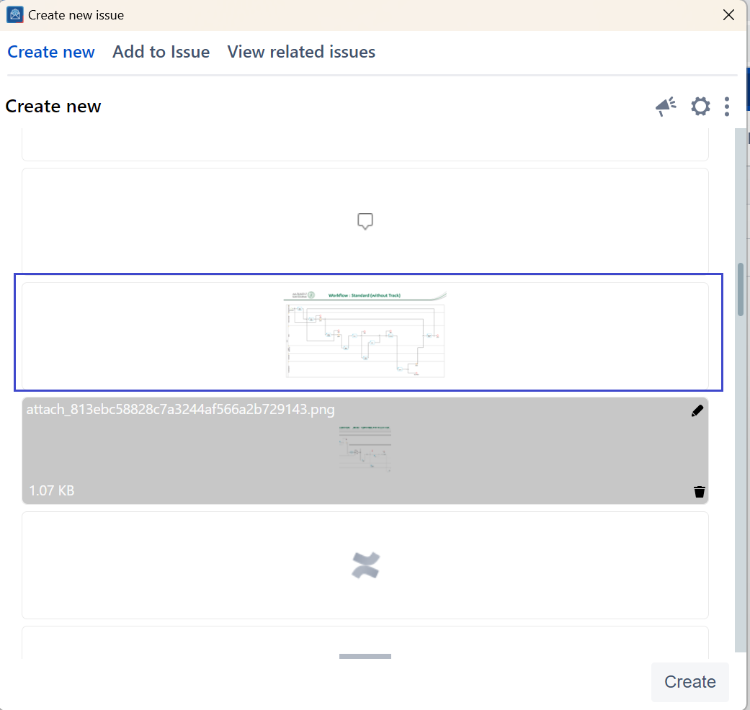Screen dimensions: 750x710
Task: Select the Workflow Standard diagram thumbnail
Action: (365, 334)
